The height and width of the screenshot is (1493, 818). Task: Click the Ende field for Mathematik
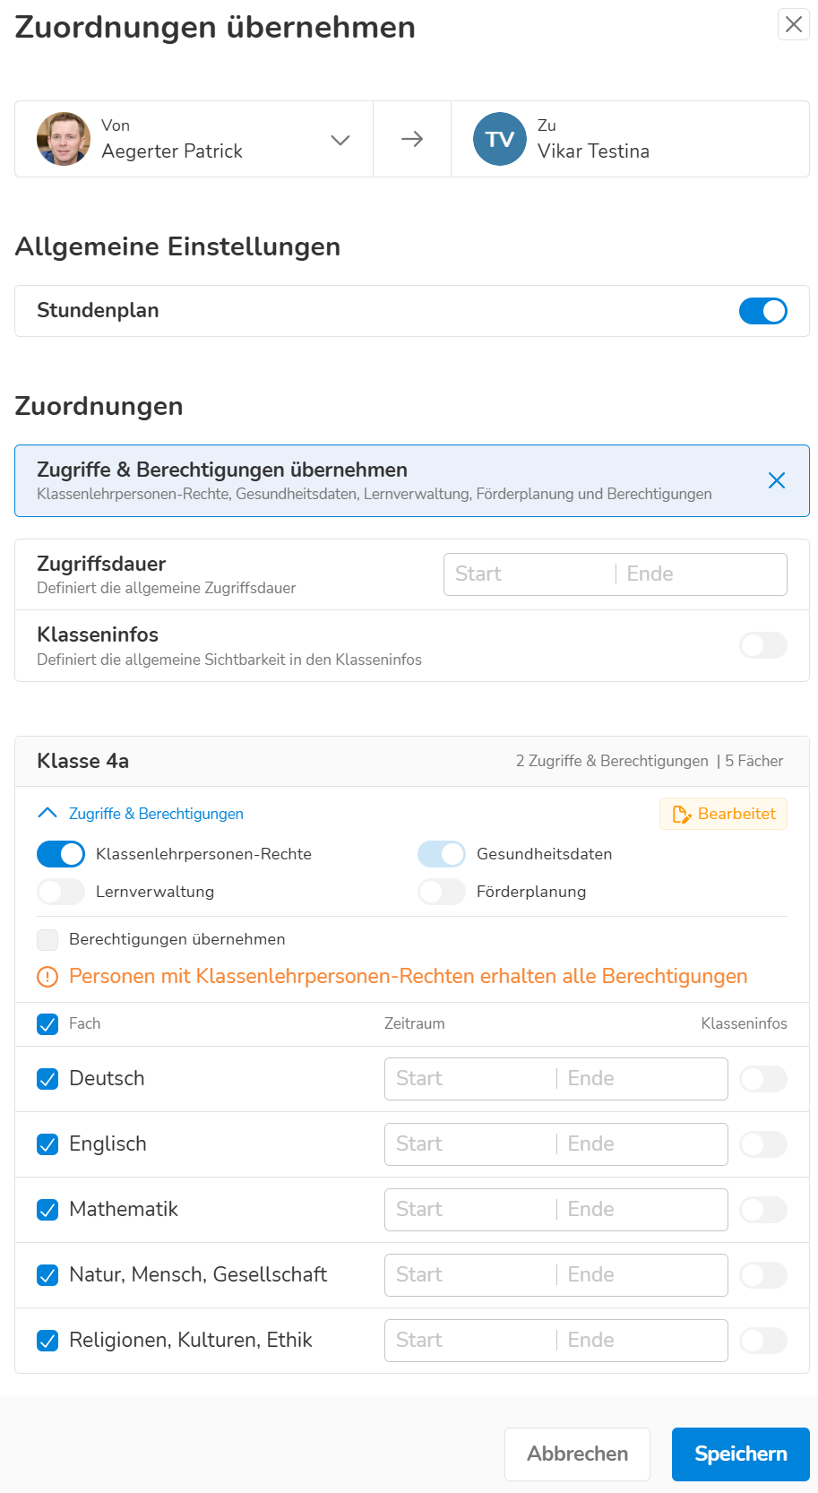pyautogui.click(x=641, y=1210)
